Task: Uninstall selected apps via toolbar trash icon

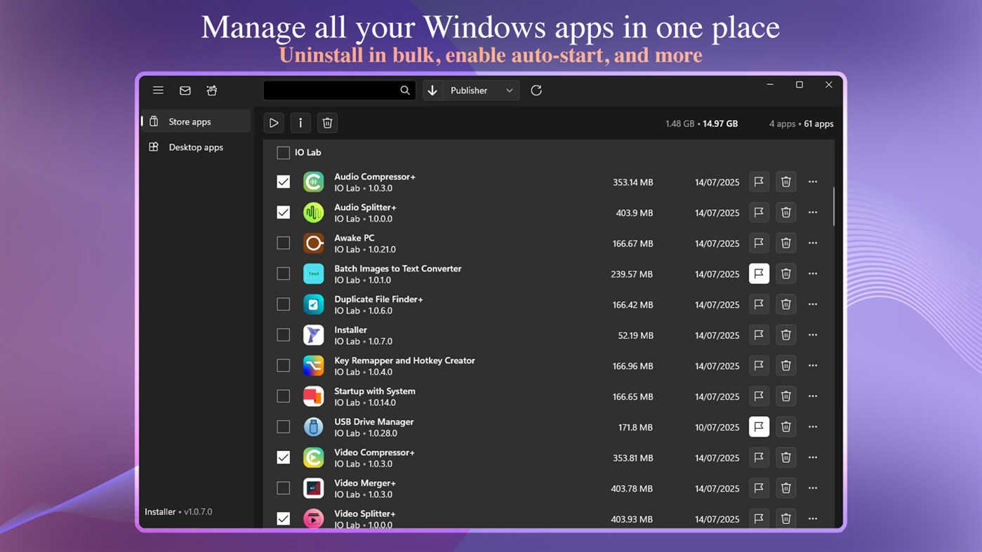Action: [x=327, y=123]
